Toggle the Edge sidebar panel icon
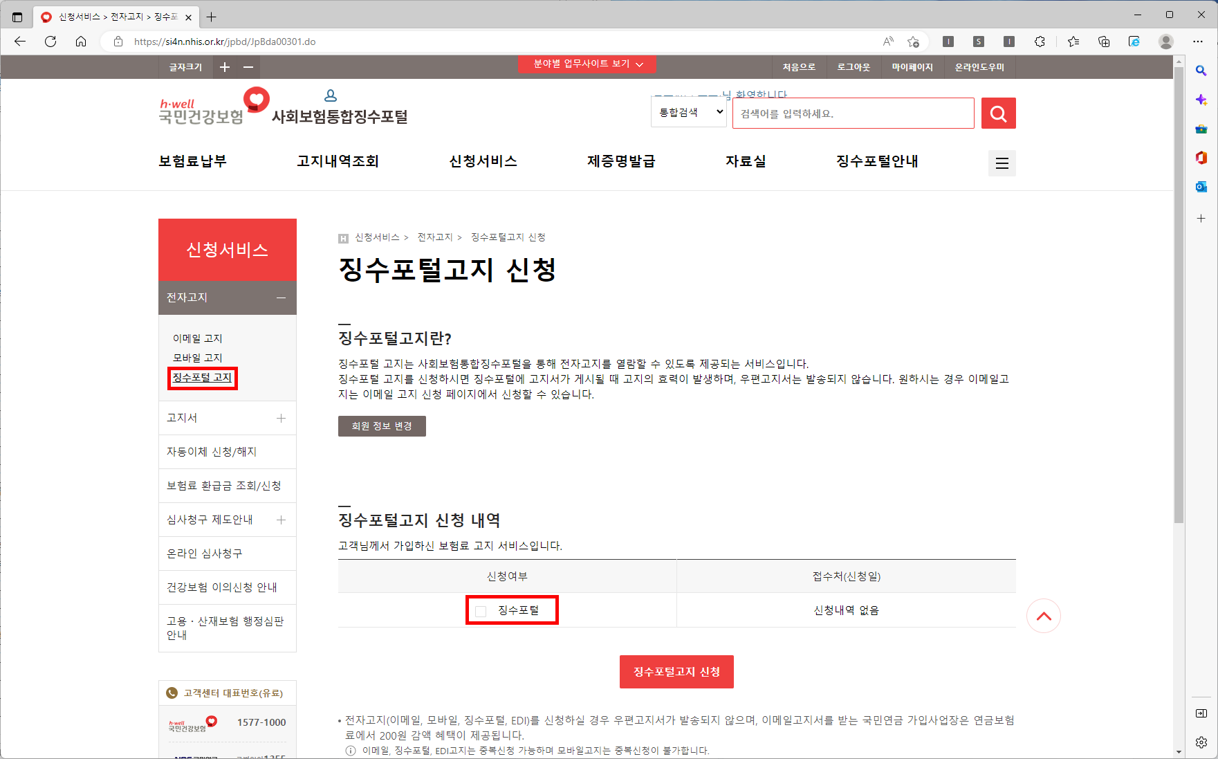 coord(1201,713)
